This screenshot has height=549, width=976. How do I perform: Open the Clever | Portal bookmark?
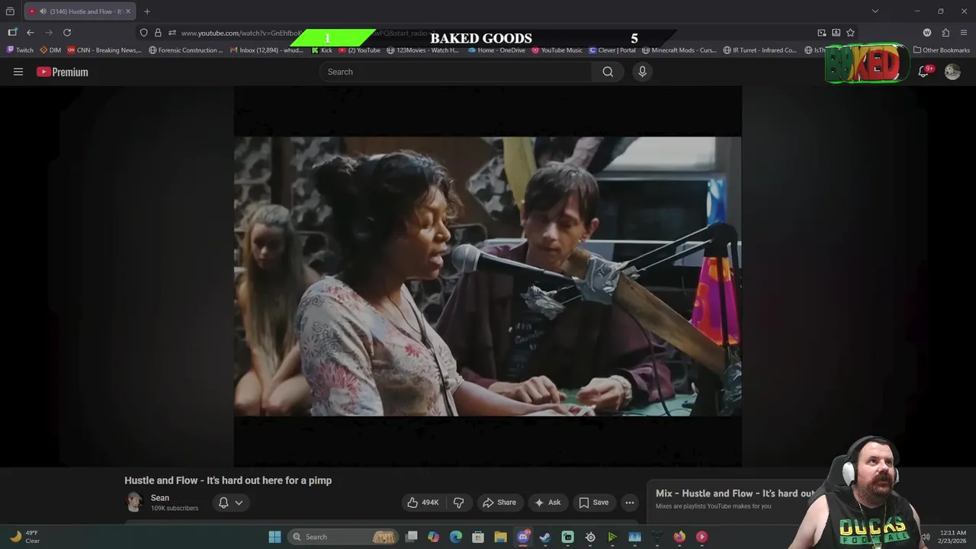tap(612, 50)
